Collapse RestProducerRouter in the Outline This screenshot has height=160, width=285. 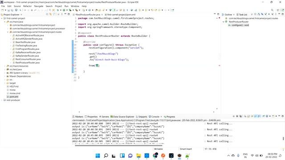tap(224, 22)
